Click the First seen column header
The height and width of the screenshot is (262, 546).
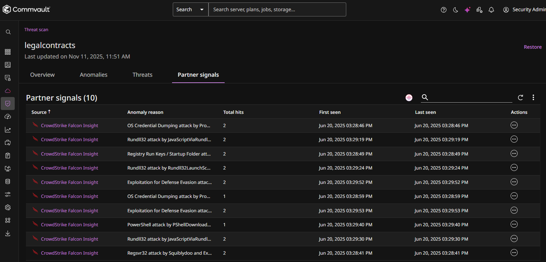click(330, 112)
